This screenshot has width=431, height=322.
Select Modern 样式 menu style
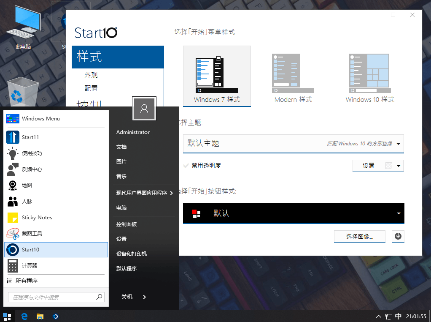(293, 78)
